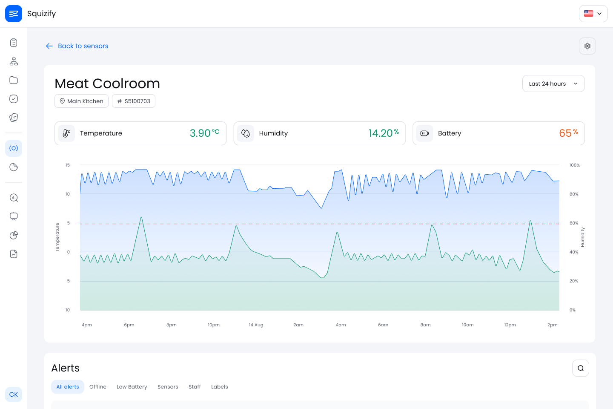613x409 pixels.
Task: Click the Temperature reading card
Action: 140,133
